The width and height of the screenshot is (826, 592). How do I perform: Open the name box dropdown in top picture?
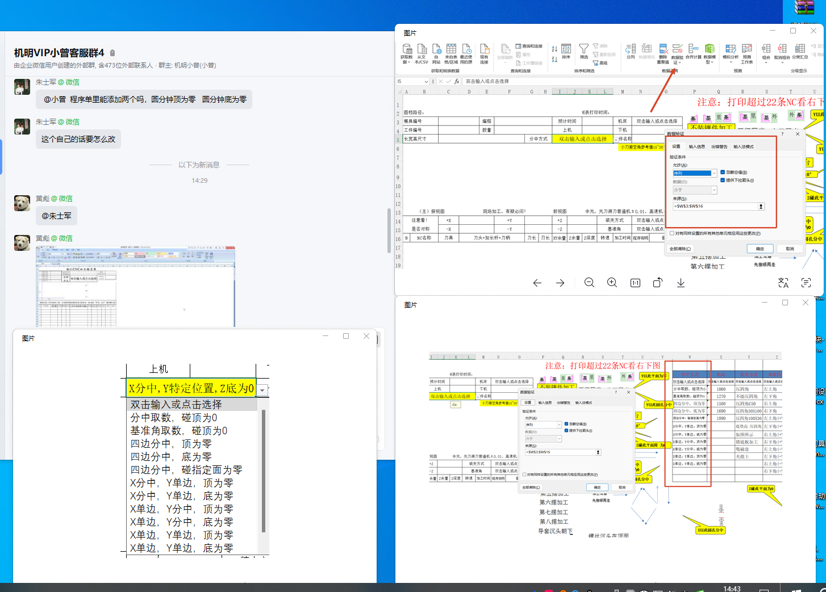click(426, 81)
